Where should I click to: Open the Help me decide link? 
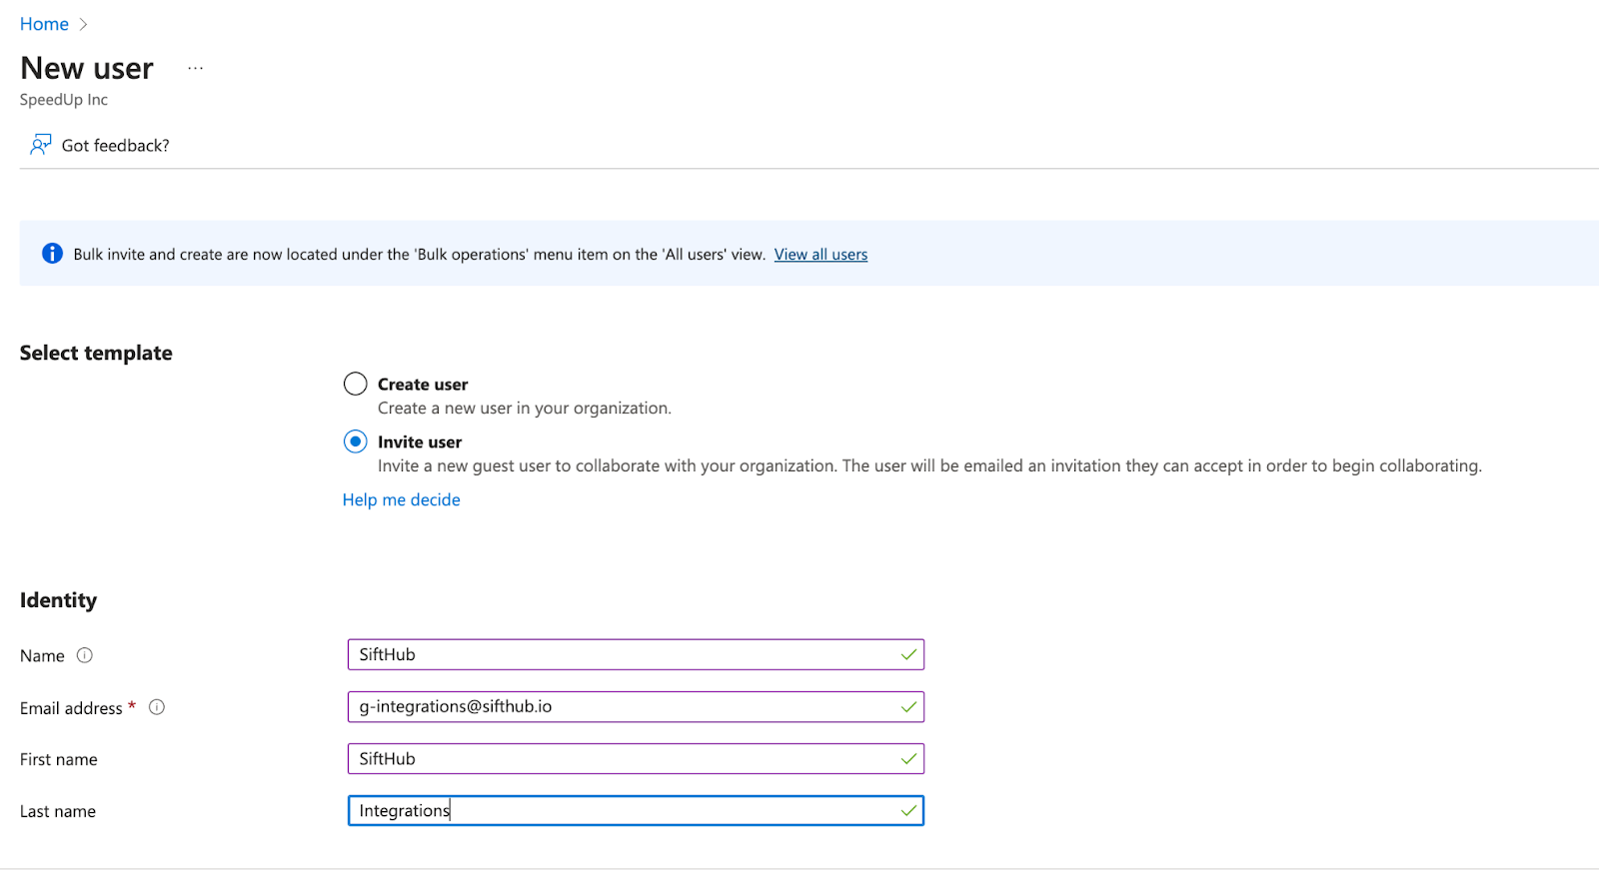click(x=401, y=499)
